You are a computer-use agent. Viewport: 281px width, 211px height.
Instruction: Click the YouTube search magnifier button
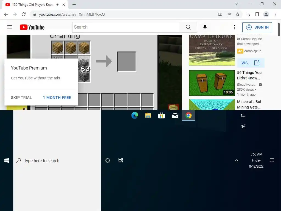188,27
